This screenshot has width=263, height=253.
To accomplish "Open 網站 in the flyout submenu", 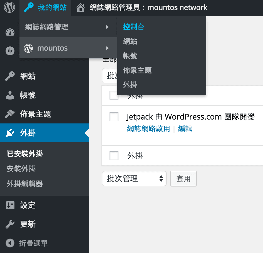I will click(x=130, y=41).
